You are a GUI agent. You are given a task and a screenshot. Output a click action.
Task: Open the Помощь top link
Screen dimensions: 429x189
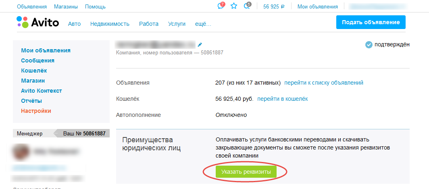pyautogui.click(x=95, y=6)
